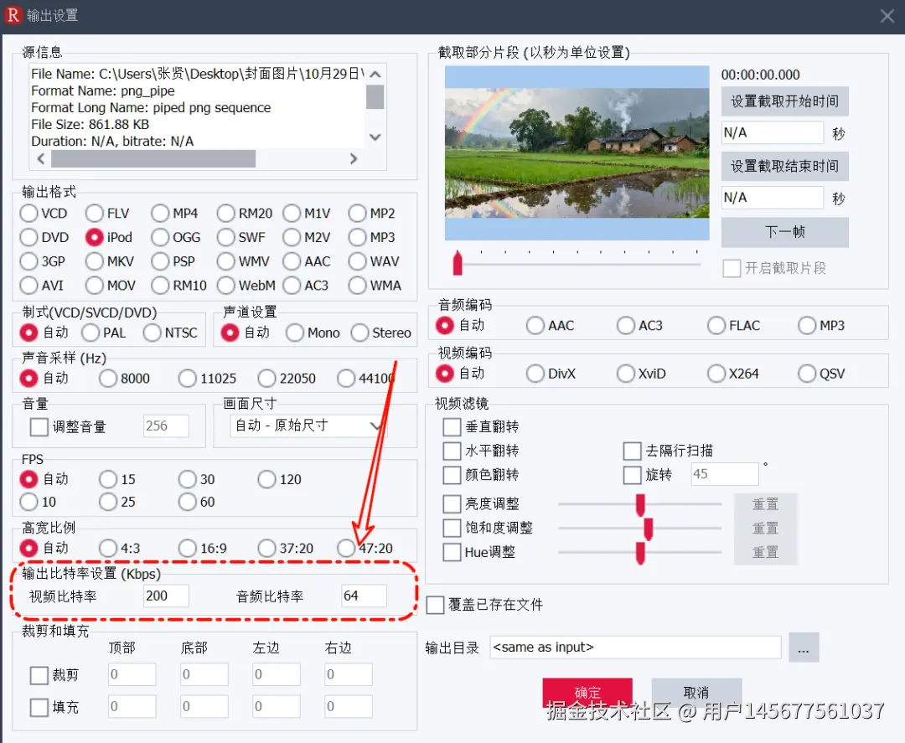The height and width of the screenshot is (743, 905).
Task: Click the cancel button (取消)
Action: tap(696, 692)
